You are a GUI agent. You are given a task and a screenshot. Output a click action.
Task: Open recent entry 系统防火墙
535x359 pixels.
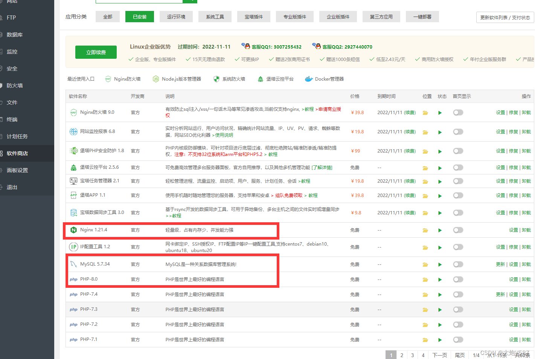[x=229, y=79]
